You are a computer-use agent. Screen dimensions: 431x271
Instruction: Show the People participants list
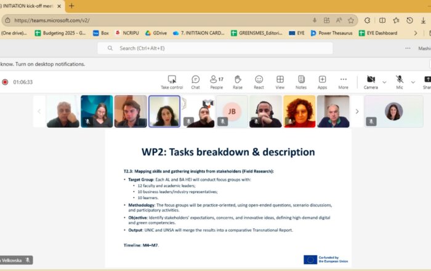[x=216, y=79]
